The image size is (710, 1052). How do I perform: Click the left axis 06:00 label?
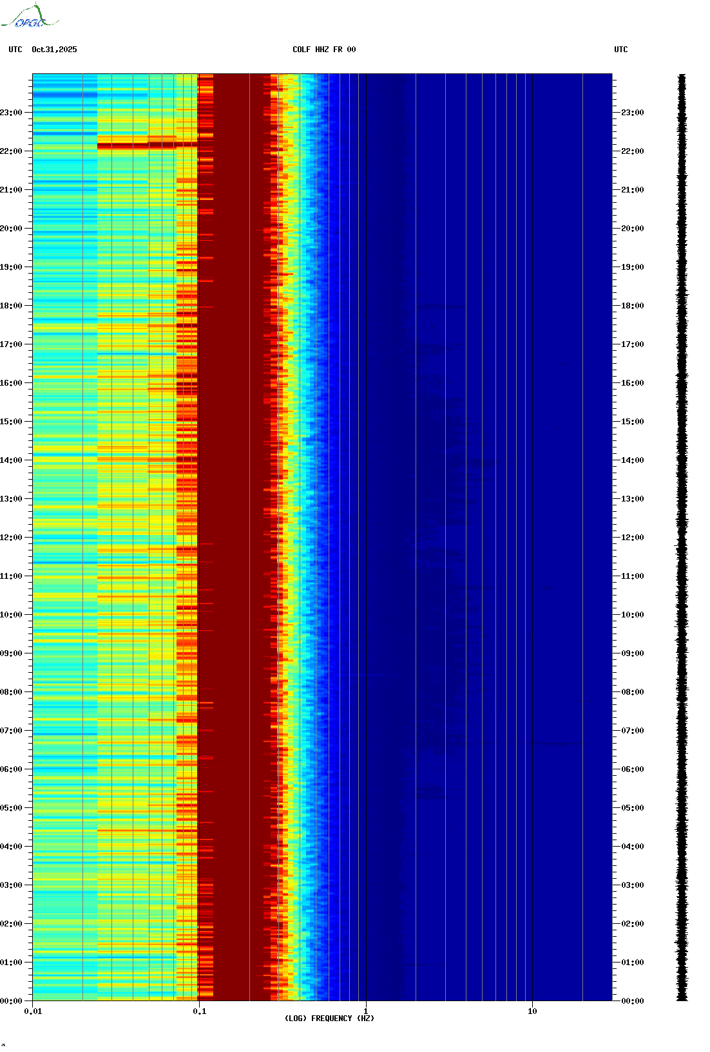coord(11,769)
